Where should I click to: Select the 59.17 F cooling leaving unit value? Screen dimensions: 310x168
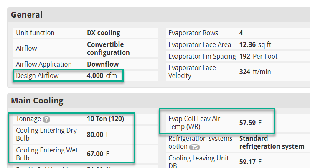tap(250, 162)
